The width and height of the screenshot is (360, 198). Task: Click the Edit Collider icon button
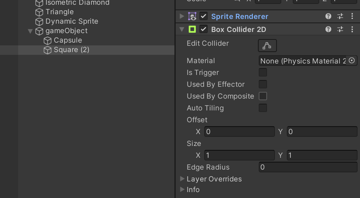pos(267,45)
